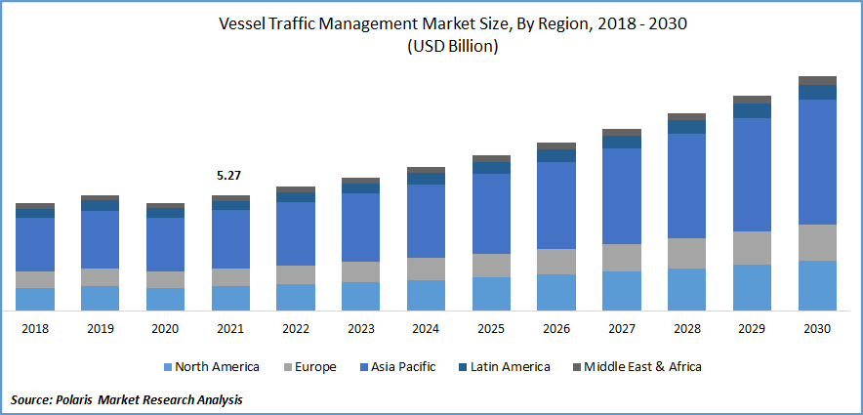Viewport: 863px width, 415px height.
Task: Click the '(USD Billion)' subtitle
Action: tap(453, 47)
